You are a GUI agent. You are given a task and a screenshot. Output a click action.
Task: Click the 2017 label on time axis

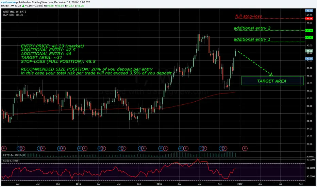pos(240,184)
